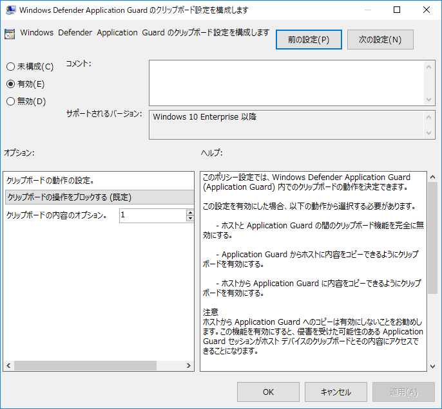Click the サポートされるバージョン box scroll-up arrow
This screenshot has width=442, height=409.
pos(430,117)
